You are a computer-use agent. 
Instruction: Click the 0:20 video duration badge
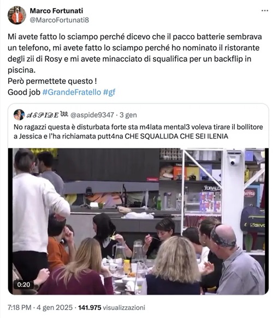click(23, 285)
